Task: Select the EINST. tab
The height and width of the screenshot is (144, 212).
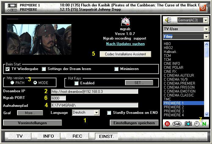Action: [106, 136]
